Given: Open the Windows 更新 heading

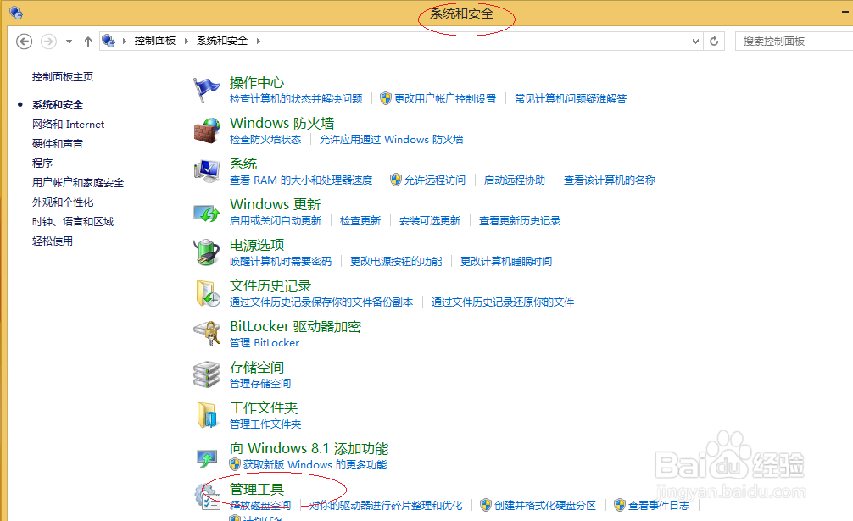Looking at the screenshot, I should pyautogui.click(x=276, y=204).
